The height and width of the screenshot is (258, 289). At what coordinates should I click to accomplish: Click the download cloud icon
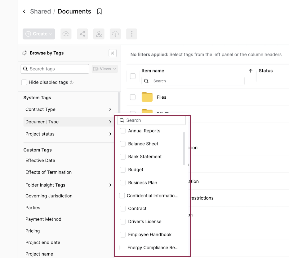click(x=115, y=34)
